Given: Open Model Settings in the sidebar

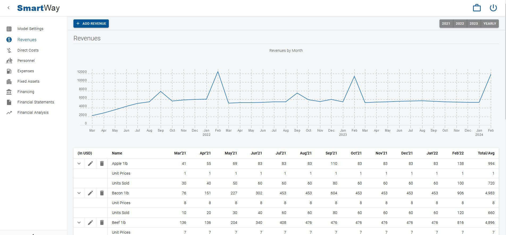Looking at the screenshot, I should click(30, 29).
